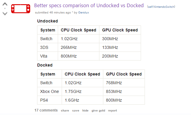Open the 17 comments link

click(x=46, y=110)
